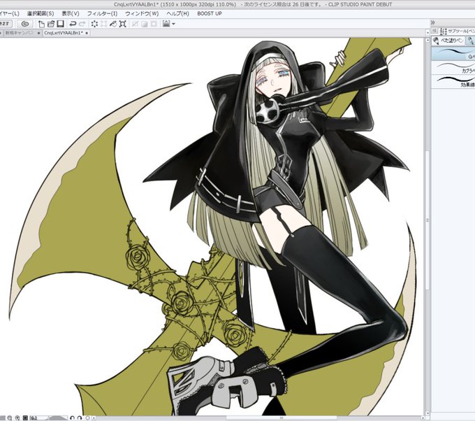Viewport: 475px width, 421px height.
Task: Close the 新規キャンバス tab via its dot button
Action: point(38,33)
